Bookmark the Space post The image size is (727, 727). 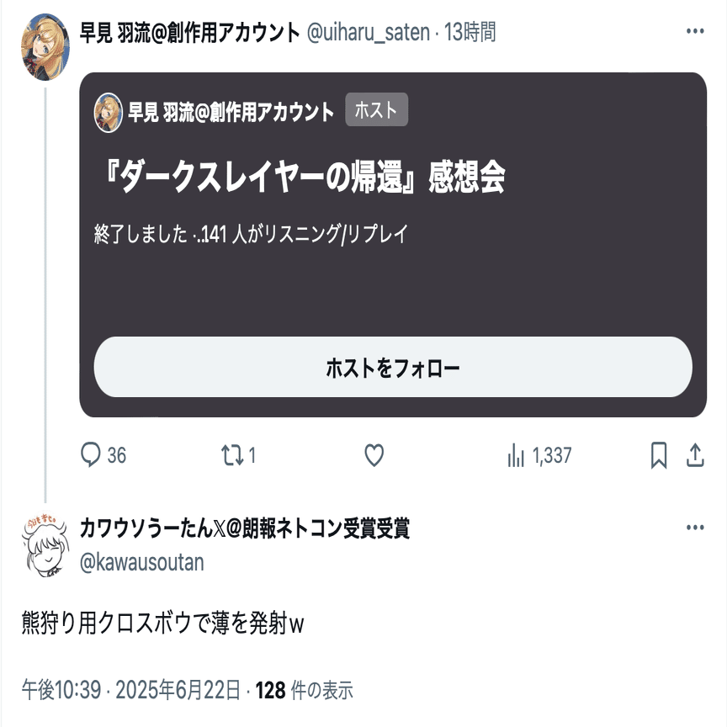point(659,455)
